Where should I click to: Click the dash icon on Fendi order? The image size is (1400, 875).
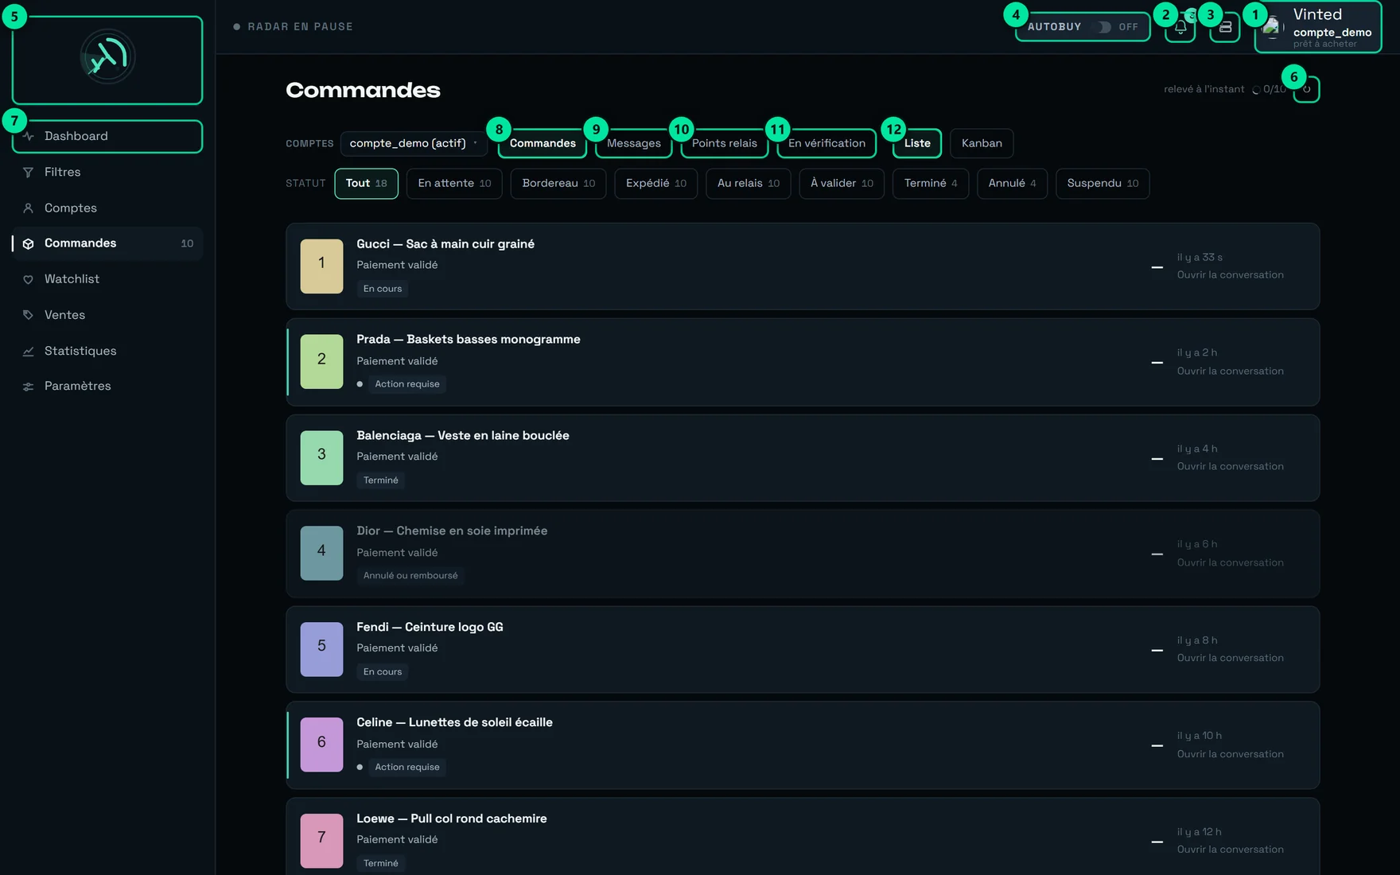1157,651
